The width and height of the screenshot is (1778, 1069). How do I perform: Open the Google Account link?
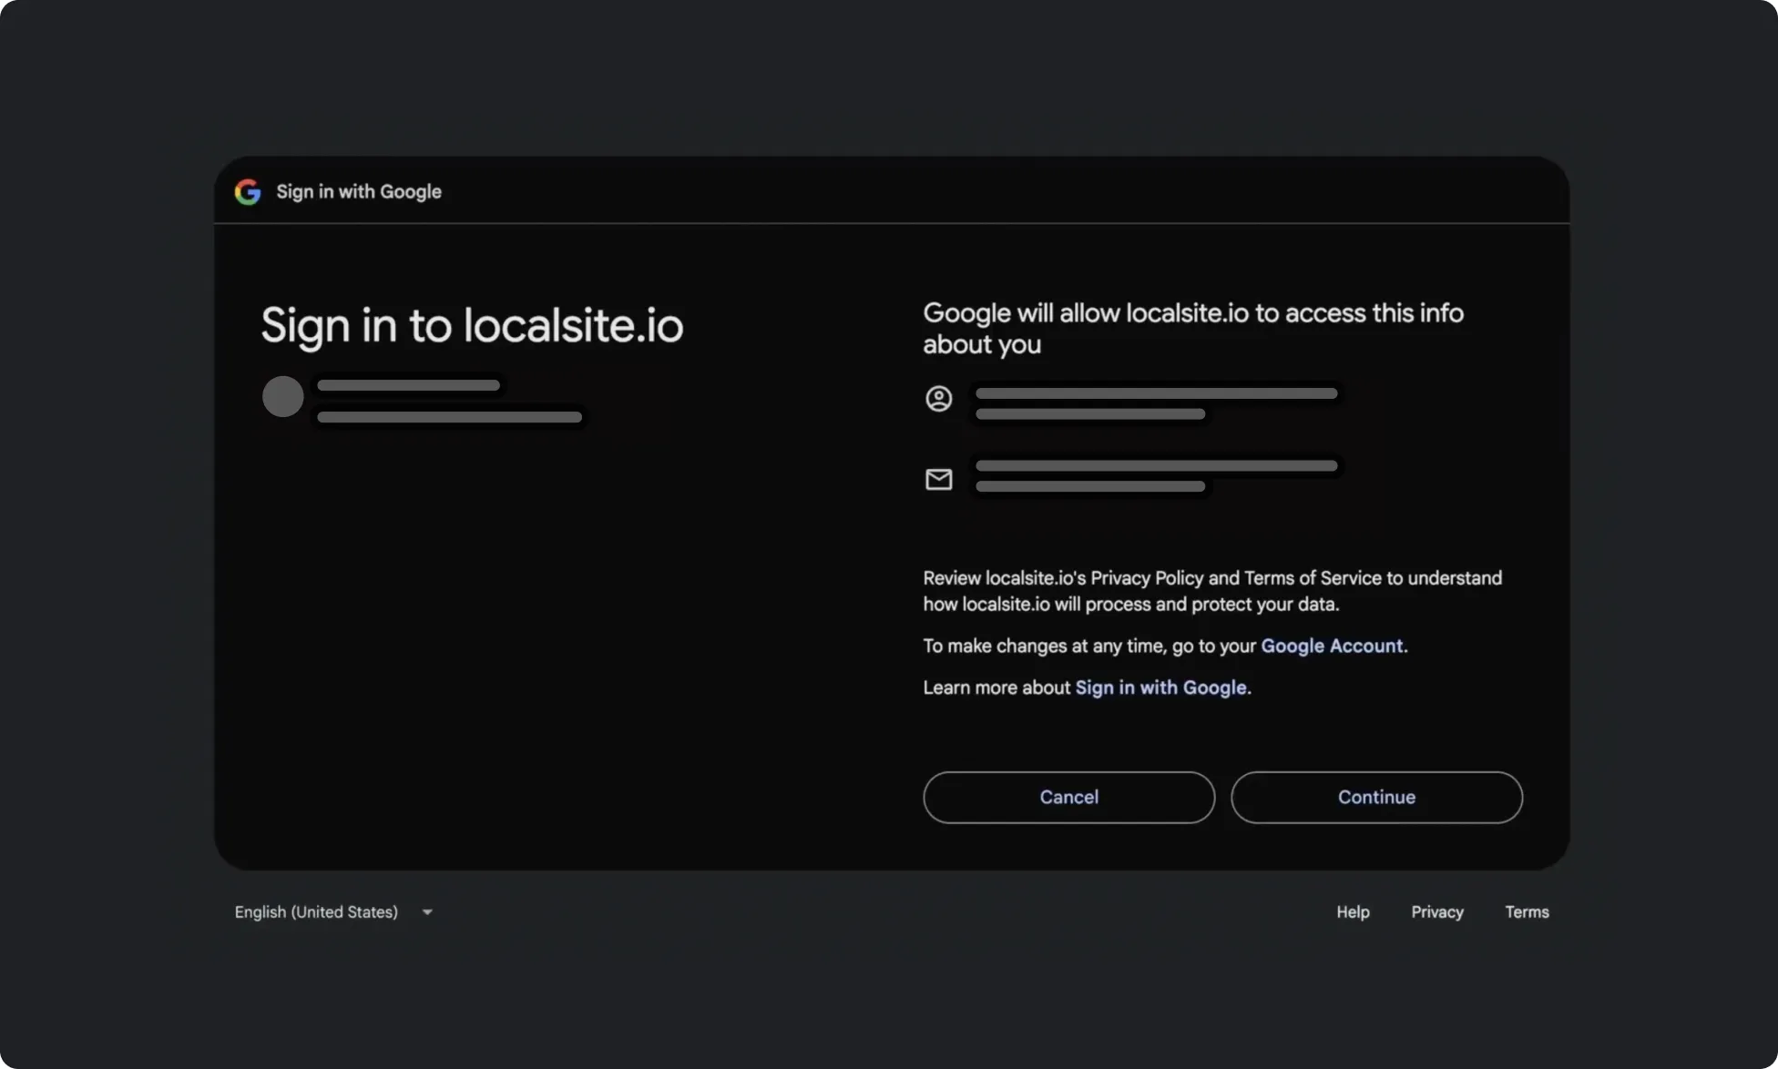[1332, 646]
